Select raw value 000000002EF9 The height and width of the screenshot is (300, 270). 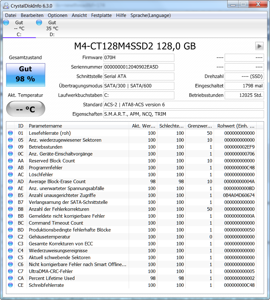coord(239,147)
